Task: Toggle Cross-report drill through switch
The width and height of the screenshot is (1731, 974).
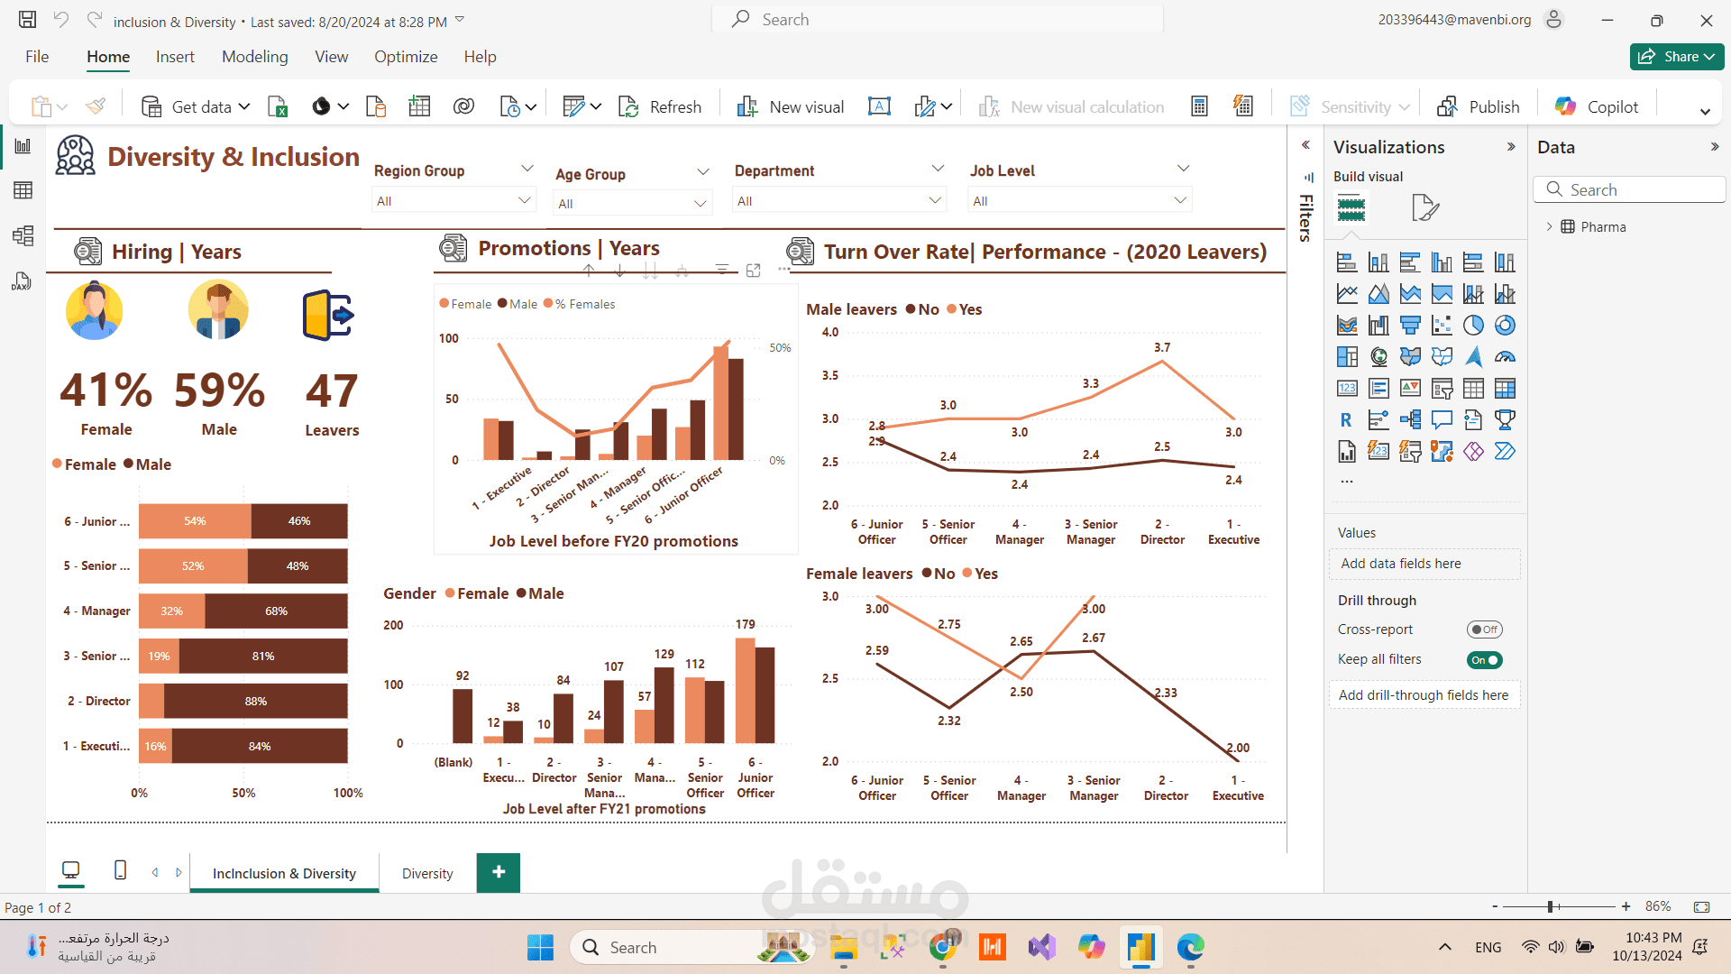Action: [x=1484, y=629]
